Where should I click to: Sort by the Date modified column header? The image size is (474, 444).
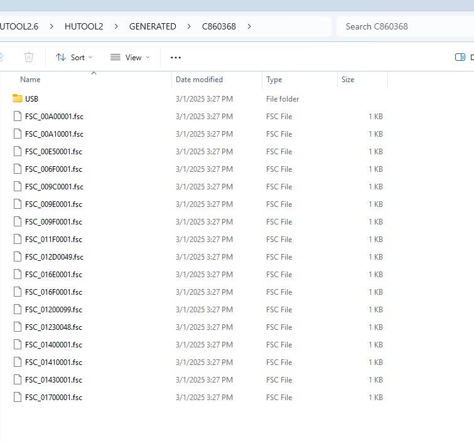(199, 80)
